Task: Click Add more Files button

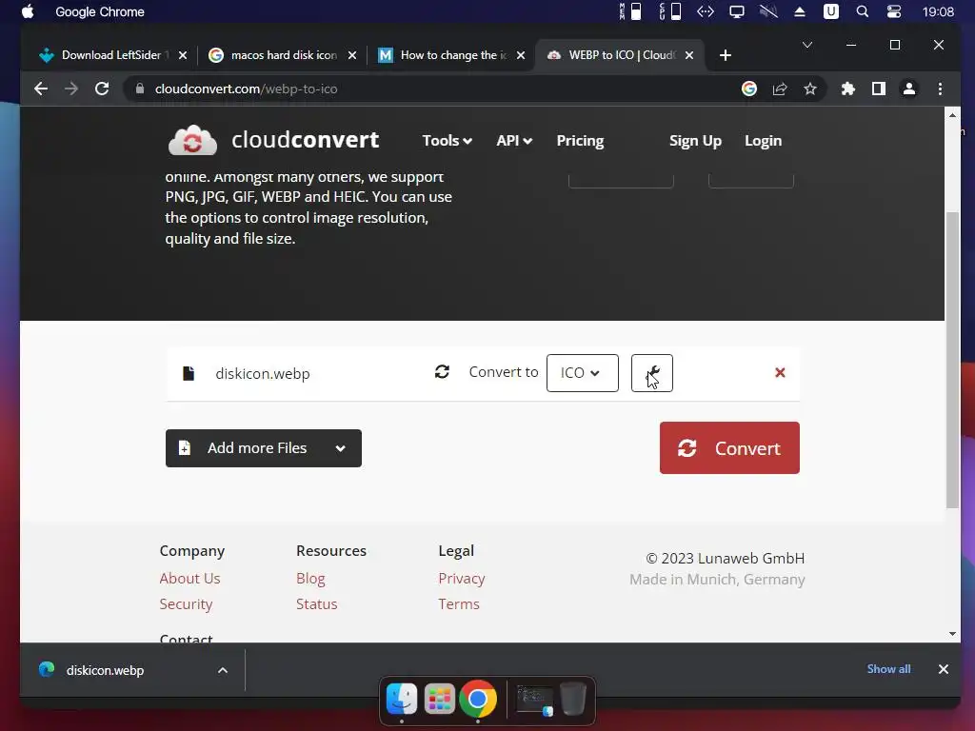Action: pos(263,448)
